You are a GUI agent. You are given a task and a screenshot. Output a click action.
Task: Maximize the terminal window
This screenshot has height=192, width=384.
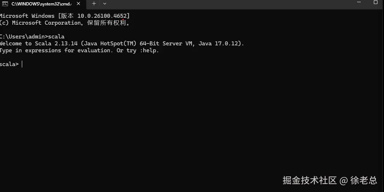click(x=376, y=2)
